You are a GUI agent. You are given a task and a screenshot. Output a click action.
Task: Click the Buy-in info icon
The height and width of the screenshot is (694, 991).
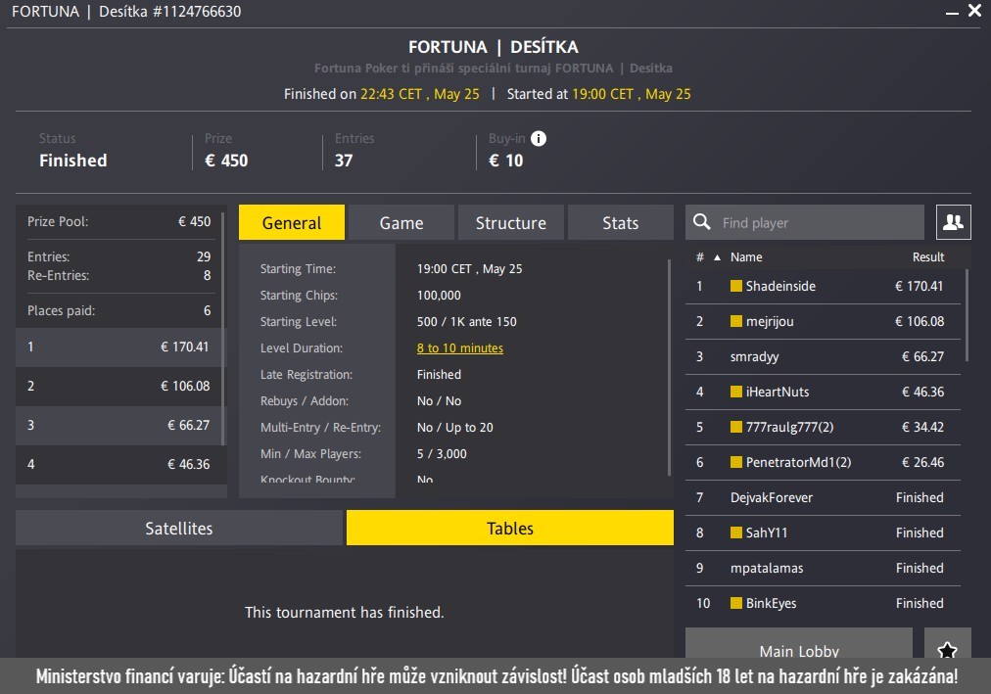coord(539,139)
